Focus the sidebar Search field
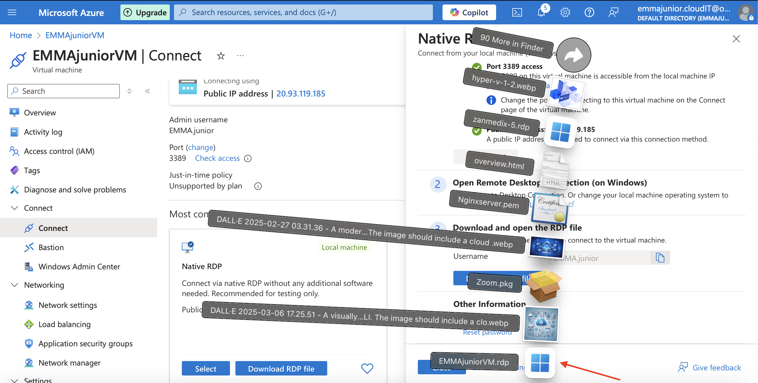This screenshot has height=383, width=758. [x=64, y=91]
